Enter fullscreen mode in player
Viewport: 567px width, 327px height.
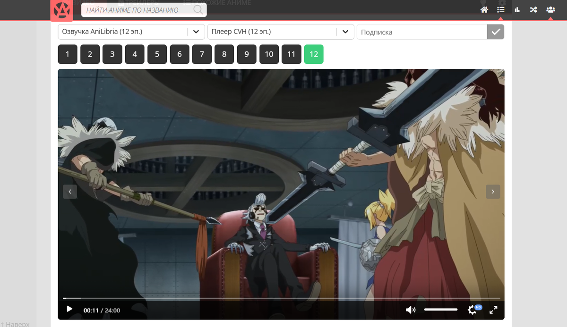point(493,310)
